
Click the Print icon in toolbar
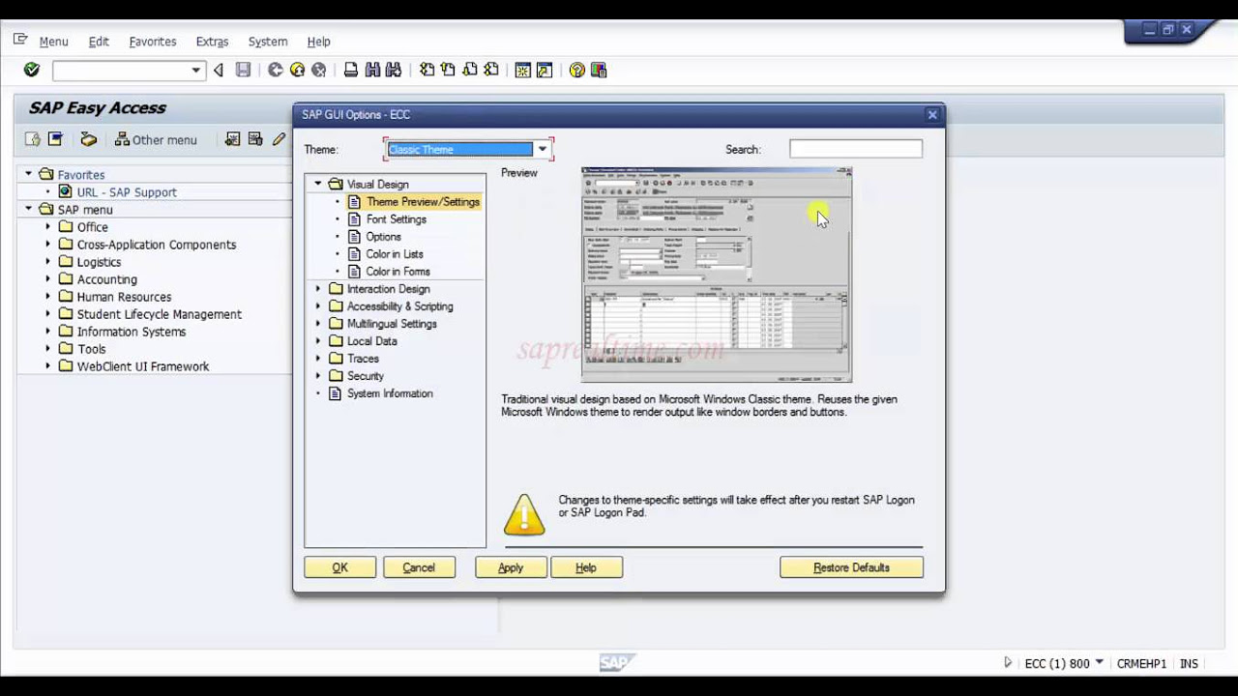[x=351, y=70]
